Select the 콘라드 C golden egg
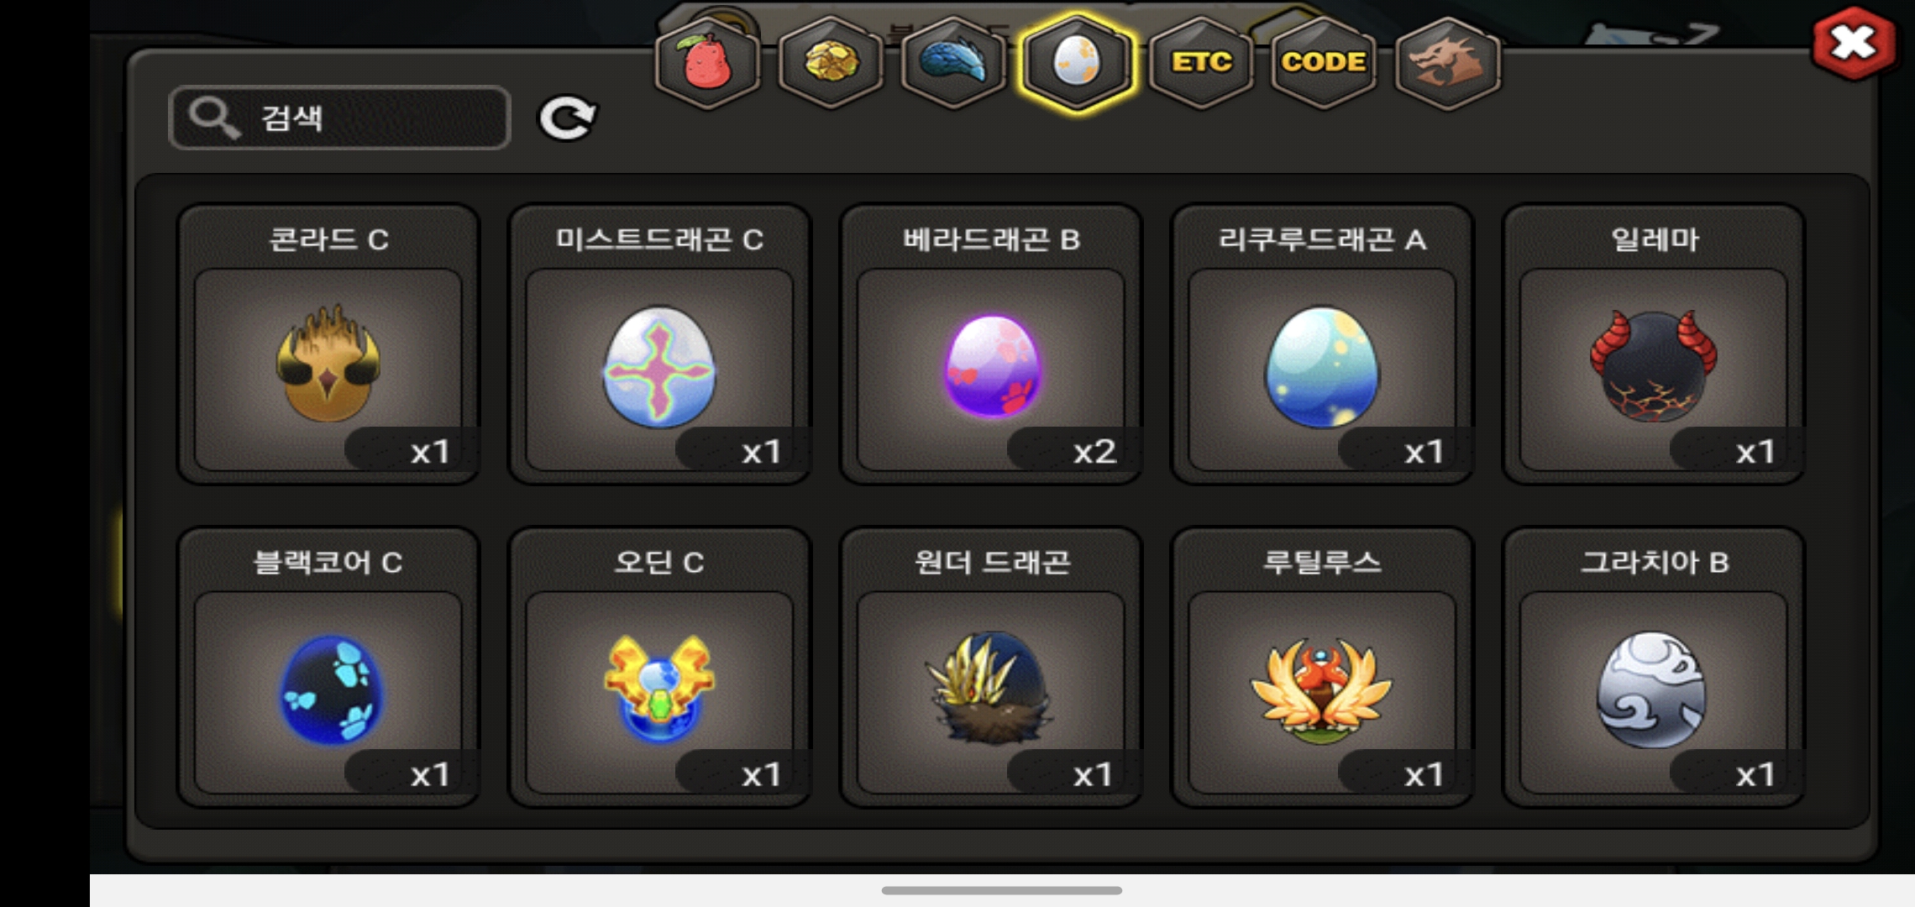Screen dimensions: 1915x907 [x=328, y=344]
